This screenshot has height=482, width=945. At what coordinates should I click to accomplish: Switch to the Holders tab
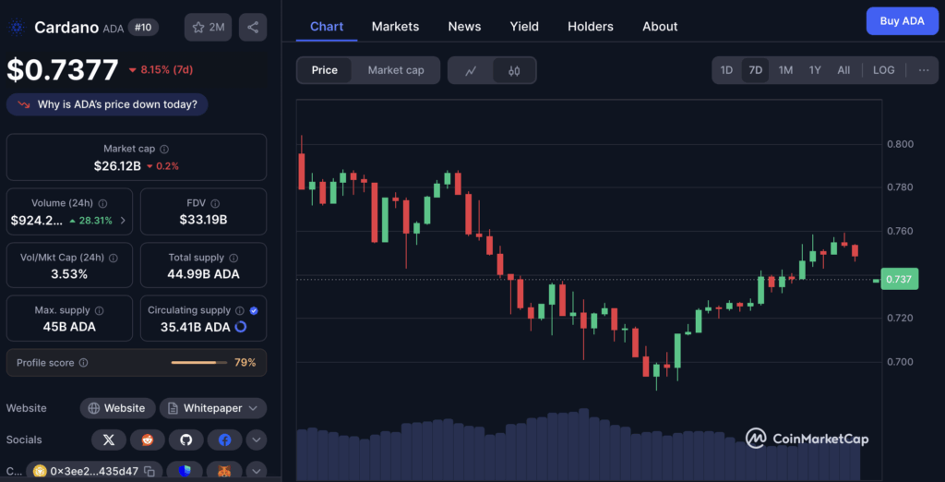591,27
